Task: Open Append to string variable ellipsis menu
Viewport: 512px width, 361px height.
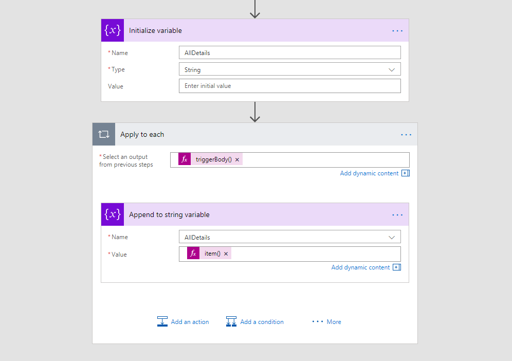Action: [x=397, y=215]
